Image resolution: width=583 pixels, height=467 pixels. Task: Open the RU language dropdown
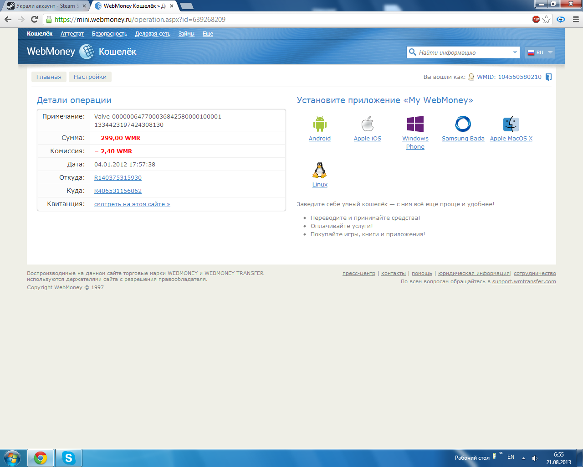point(540,52)
